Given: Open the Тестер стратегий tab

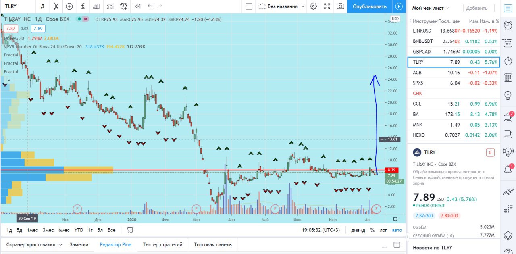Looking at the screenshot, I should 162,245.
